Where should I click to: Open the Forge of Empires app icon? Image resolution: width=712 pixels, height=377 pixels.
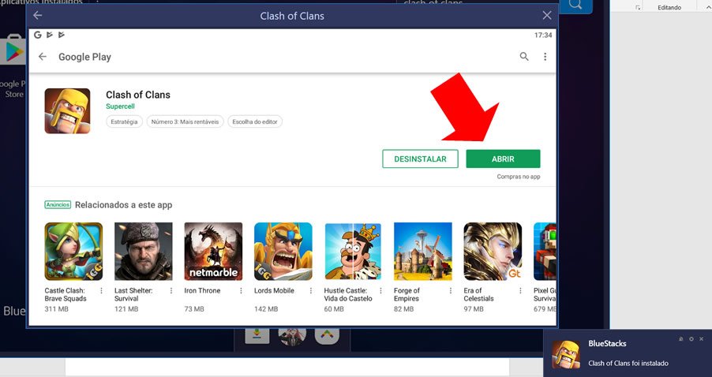pos(422,251)
